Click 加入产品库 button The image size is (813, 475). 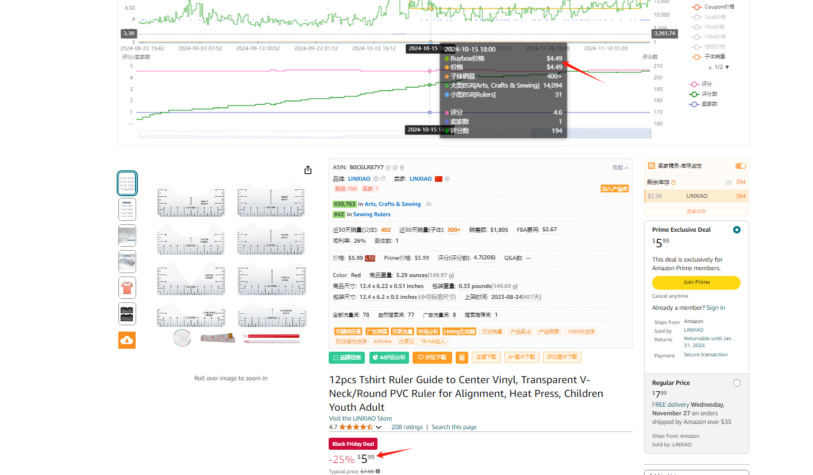coord(614,189)
